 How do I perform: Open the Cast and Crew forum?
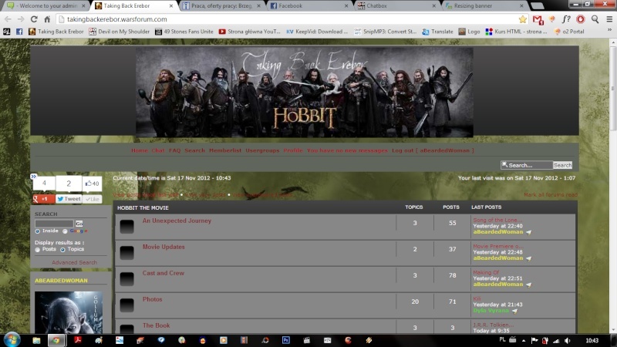click(163, 273)
